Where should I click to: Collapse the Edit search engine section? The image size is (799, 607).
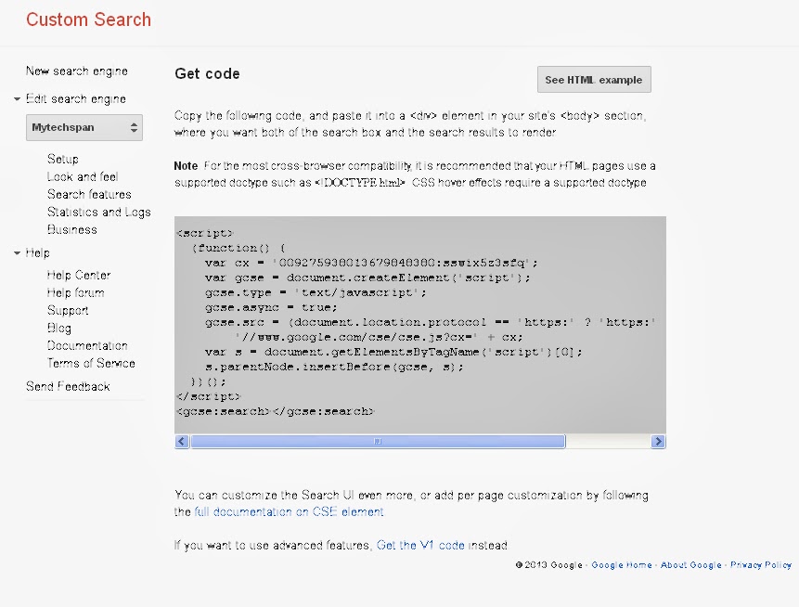[x=17, y=99]
